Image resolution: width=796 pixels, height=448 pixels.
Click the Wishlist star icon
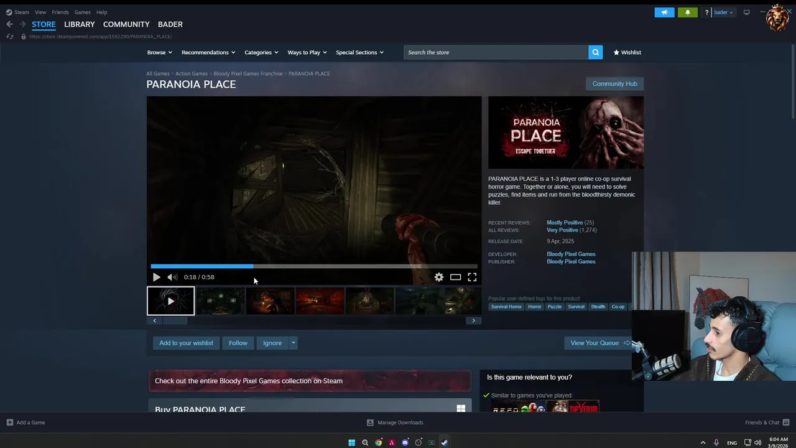pos(616,52)
